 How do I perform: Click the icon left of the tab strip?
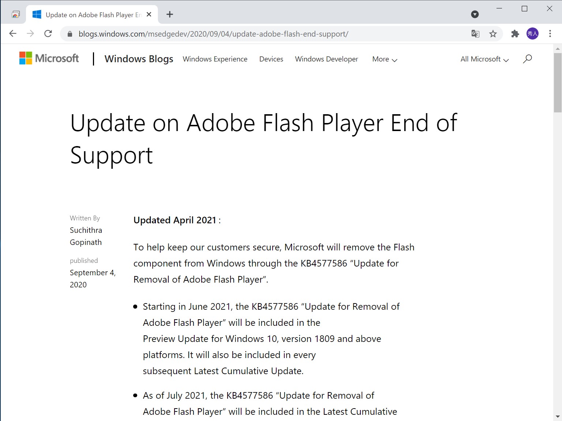point(16,15)
